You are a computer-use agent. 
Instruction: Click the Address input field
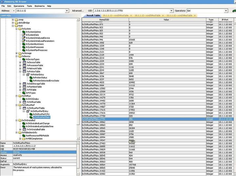point(41,11)
